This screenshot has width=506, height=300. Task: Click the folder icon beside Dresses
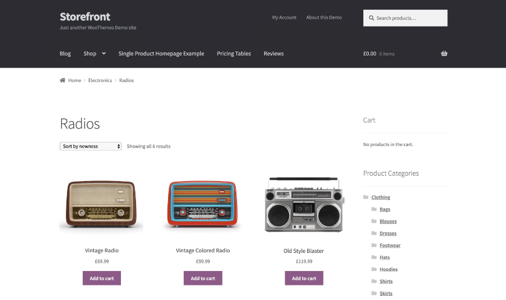pos(374,234)
